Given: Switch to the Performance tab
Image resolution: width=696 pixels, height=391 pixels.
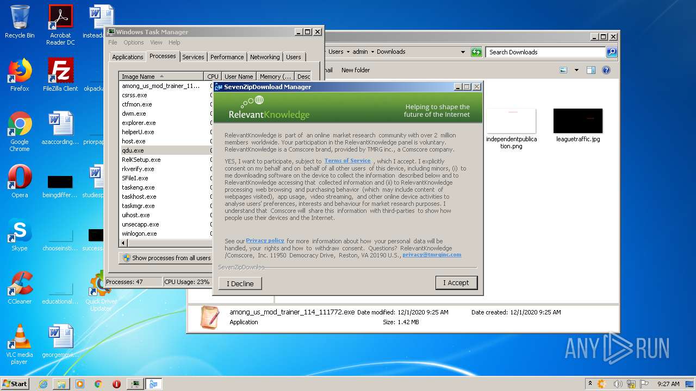Looking at the screenshot, I should [x=227, y=57].
